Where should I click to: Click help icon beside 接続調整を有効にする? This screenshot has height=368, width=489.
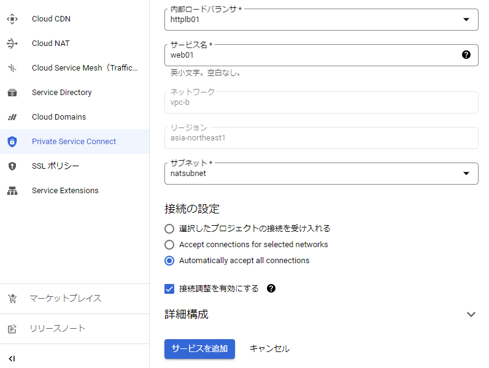pos(271,288)
